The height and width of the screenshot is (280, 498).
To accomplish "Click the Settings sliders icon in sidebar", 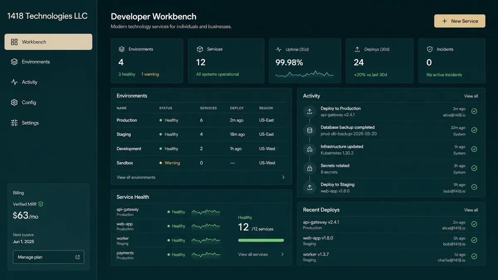I will pos(14,123).
